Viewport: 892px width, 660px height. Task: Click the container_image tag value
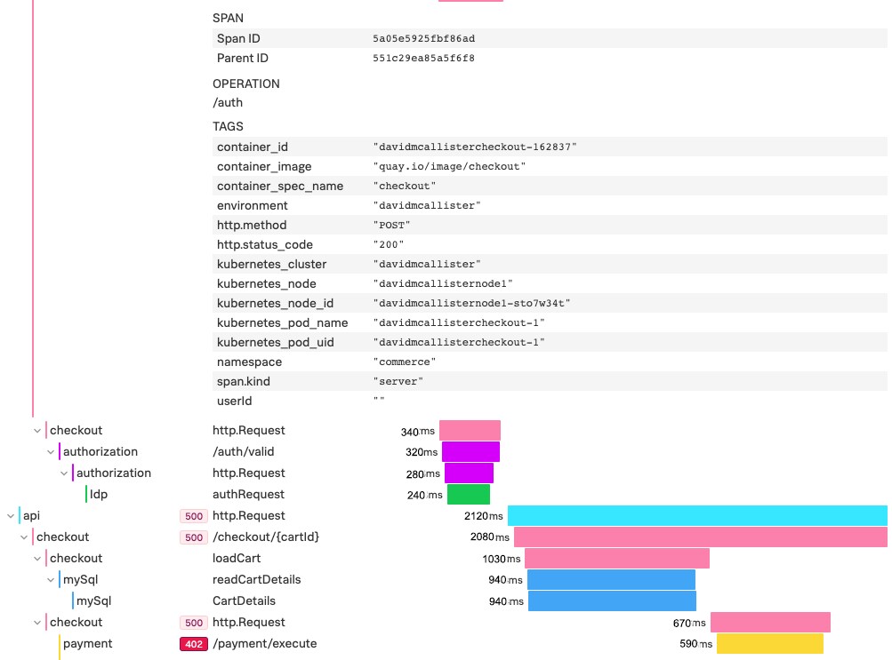(450, 167)
